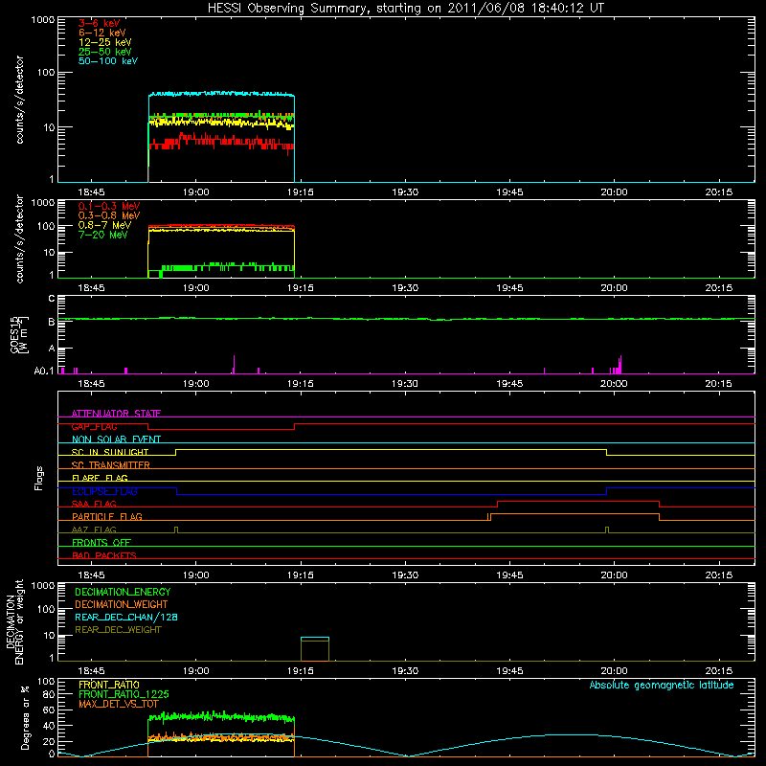The height and width of the screenshot is (766, 766).
Task: Click the 7-20 MeV legend label
Action: click(x=102, y=235)
